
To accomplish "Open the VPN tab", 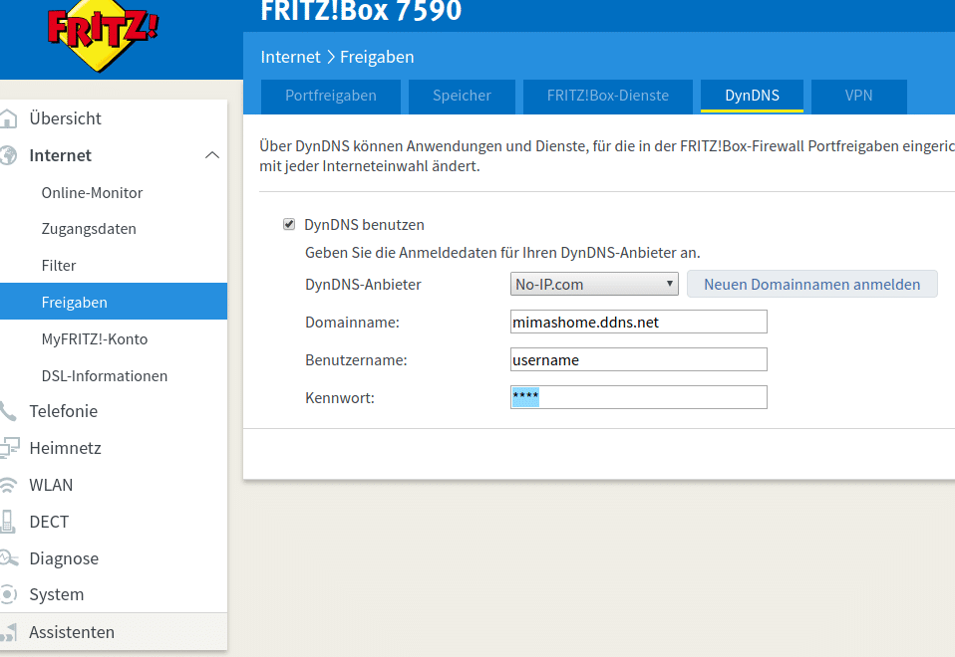I will (858, 97).
